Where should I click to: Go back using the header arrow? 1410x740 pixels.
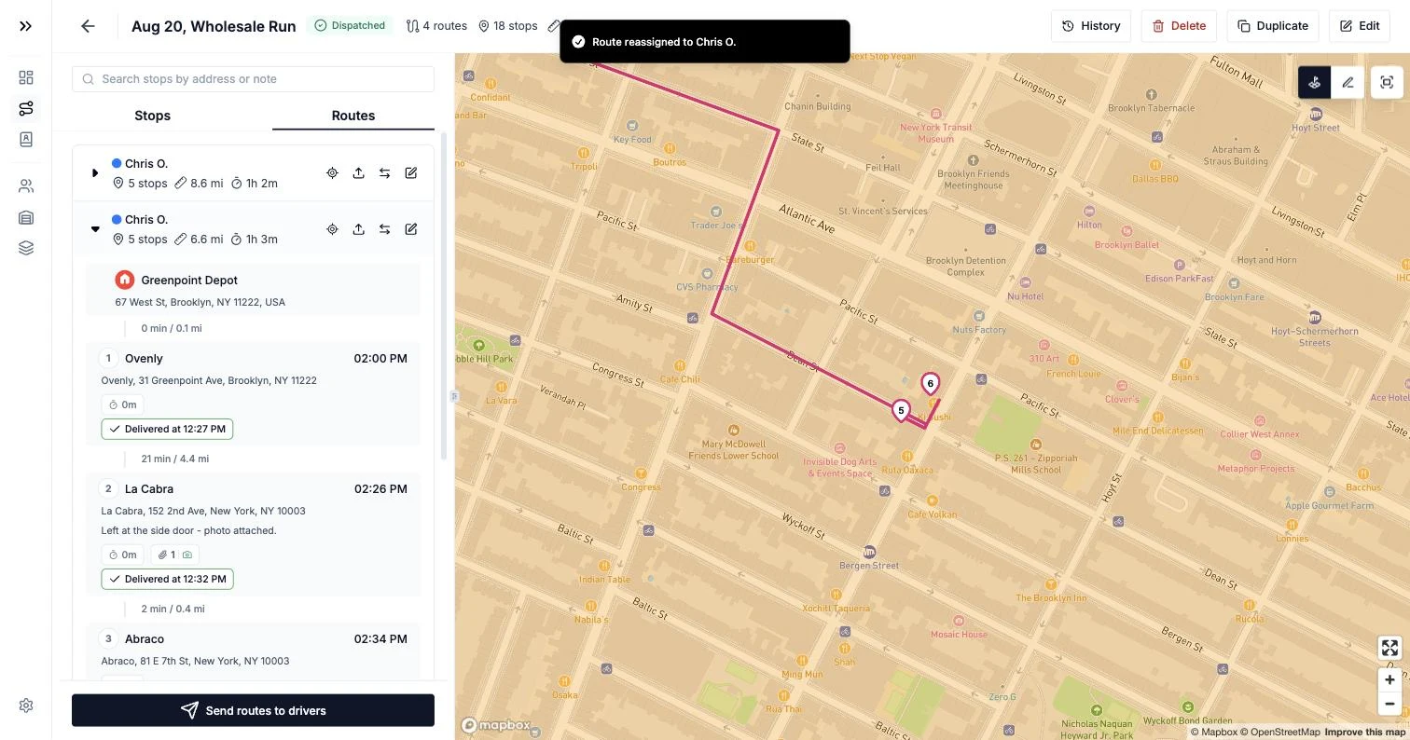[x=88, y=26]
